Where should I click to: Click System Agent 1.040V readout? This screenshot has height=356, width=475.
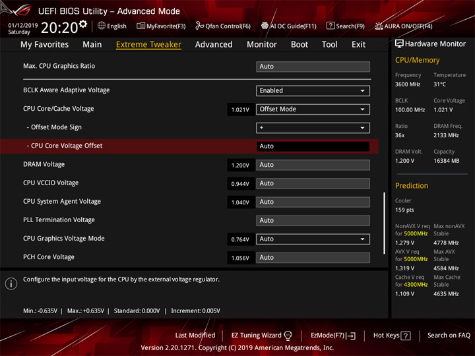point(241,202)
